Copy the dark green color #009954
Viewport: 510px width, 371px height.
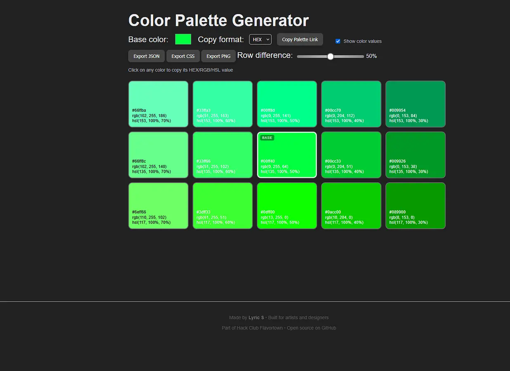[x=415, y=104]
